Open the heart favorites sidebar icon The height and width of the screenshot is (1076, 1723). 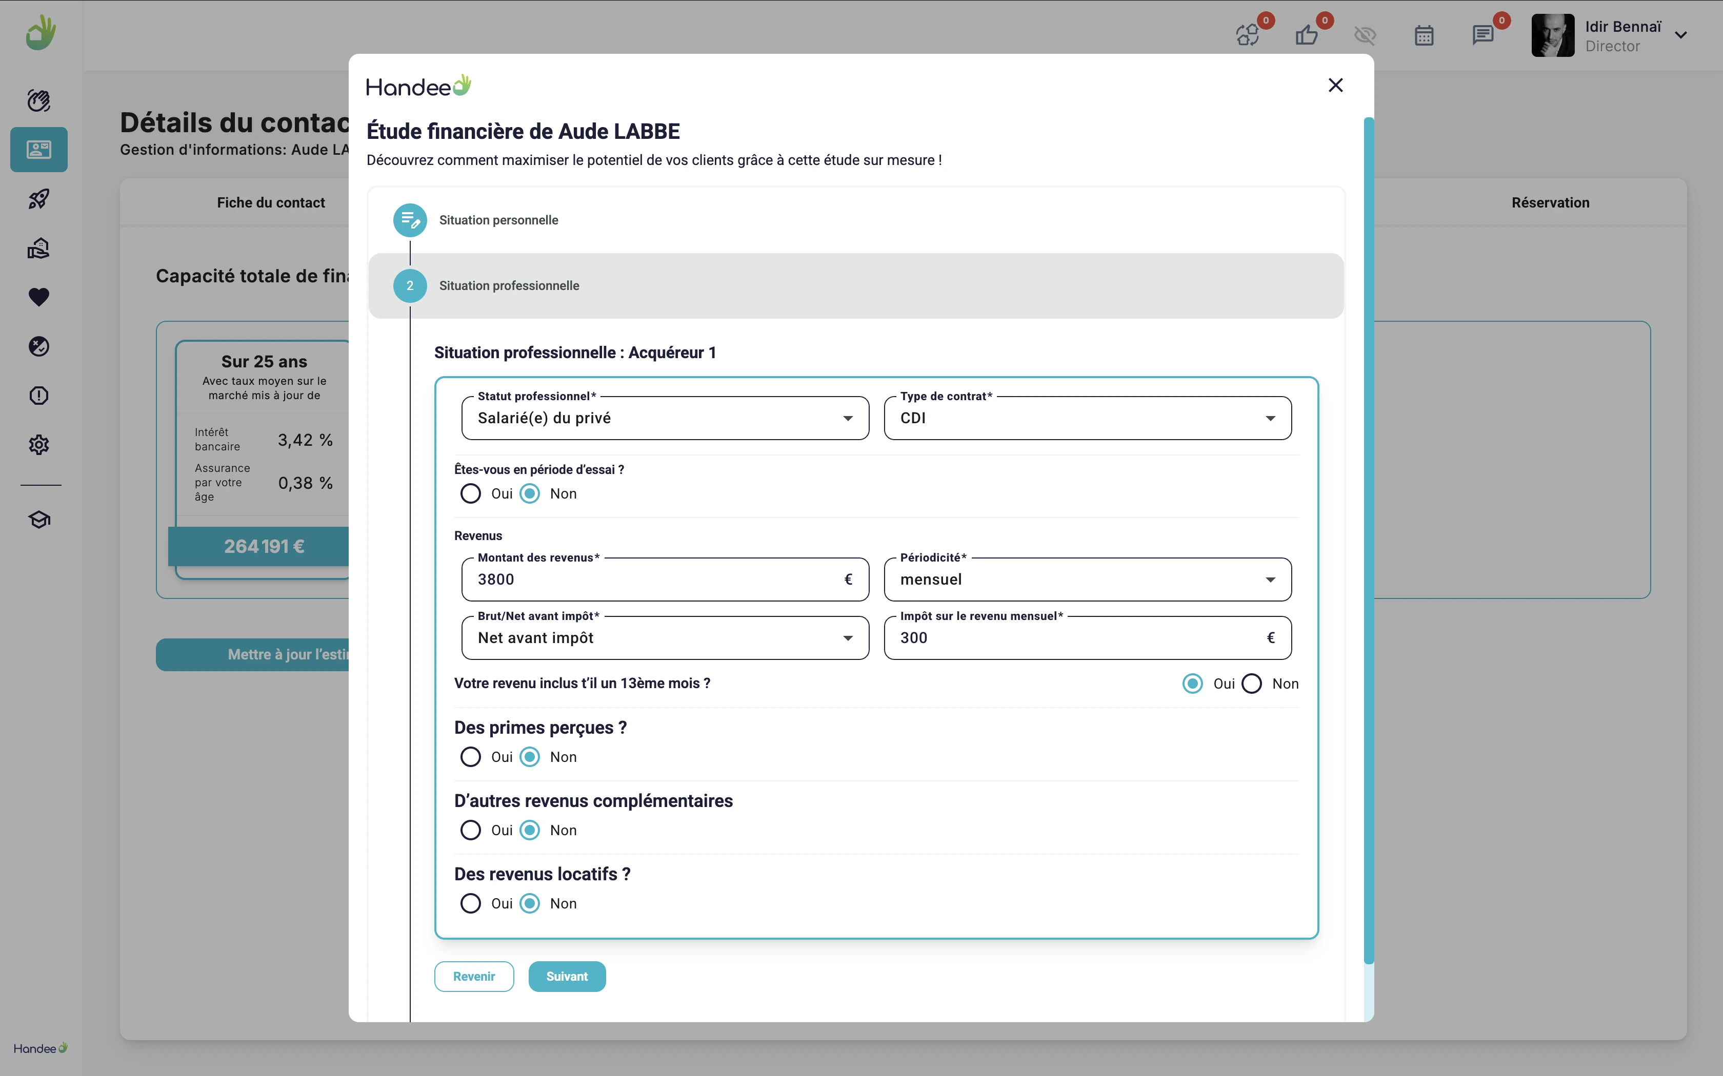point(38,297)
